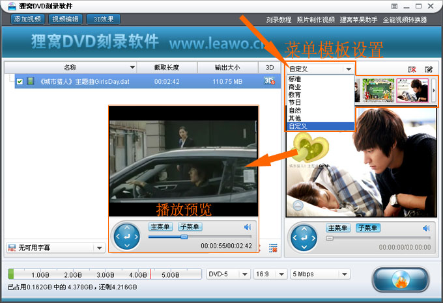Screen dimensions: 443x303
Task: Select 标准 in template list
Action: 321,79
